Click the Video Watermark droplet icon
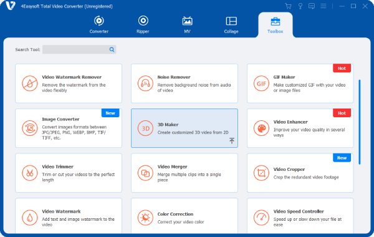This screenshot has height=237, width=374. [30, 218]
